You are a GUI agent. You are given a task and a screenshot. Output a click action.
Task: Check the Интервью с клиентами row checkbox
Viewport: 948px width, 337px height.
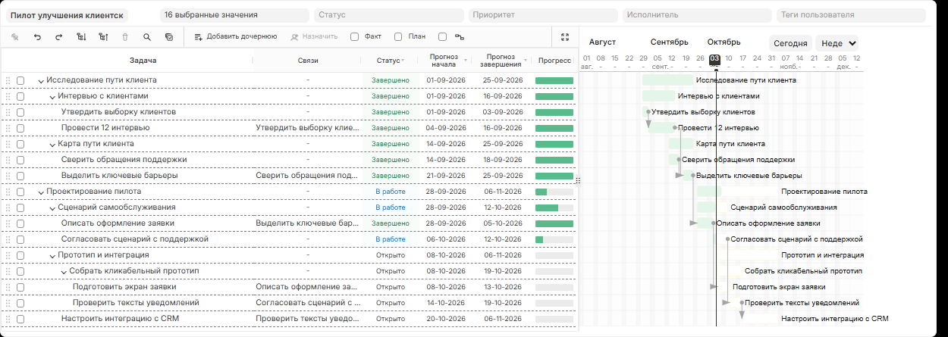(20, 96)
